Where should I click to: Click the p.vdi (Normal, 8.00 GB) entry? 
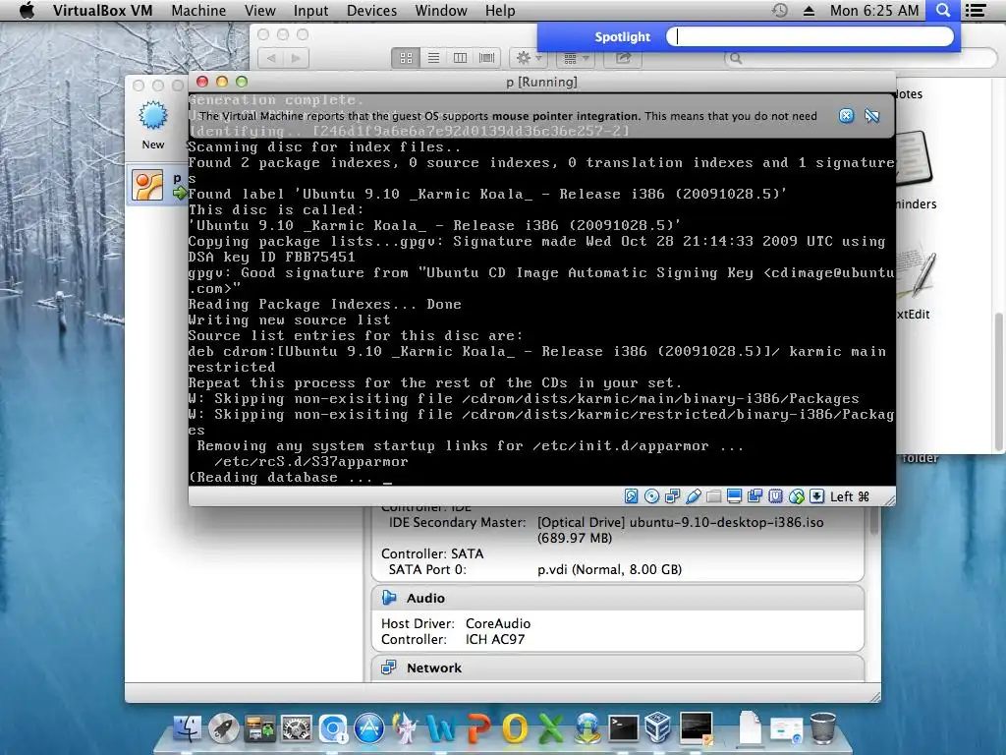tap(609, 569)
